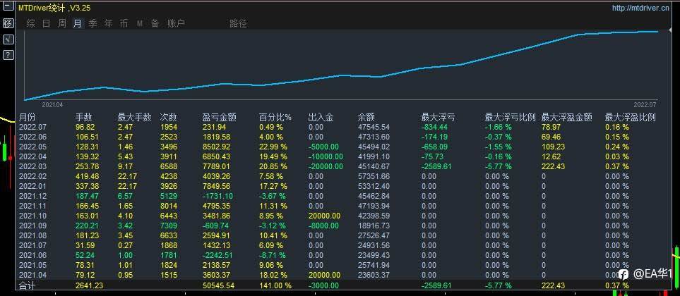Click loss value -2242.51
The width and height of the screenshot is (680, 296).
pyautogui.click(x=217, y=255)
